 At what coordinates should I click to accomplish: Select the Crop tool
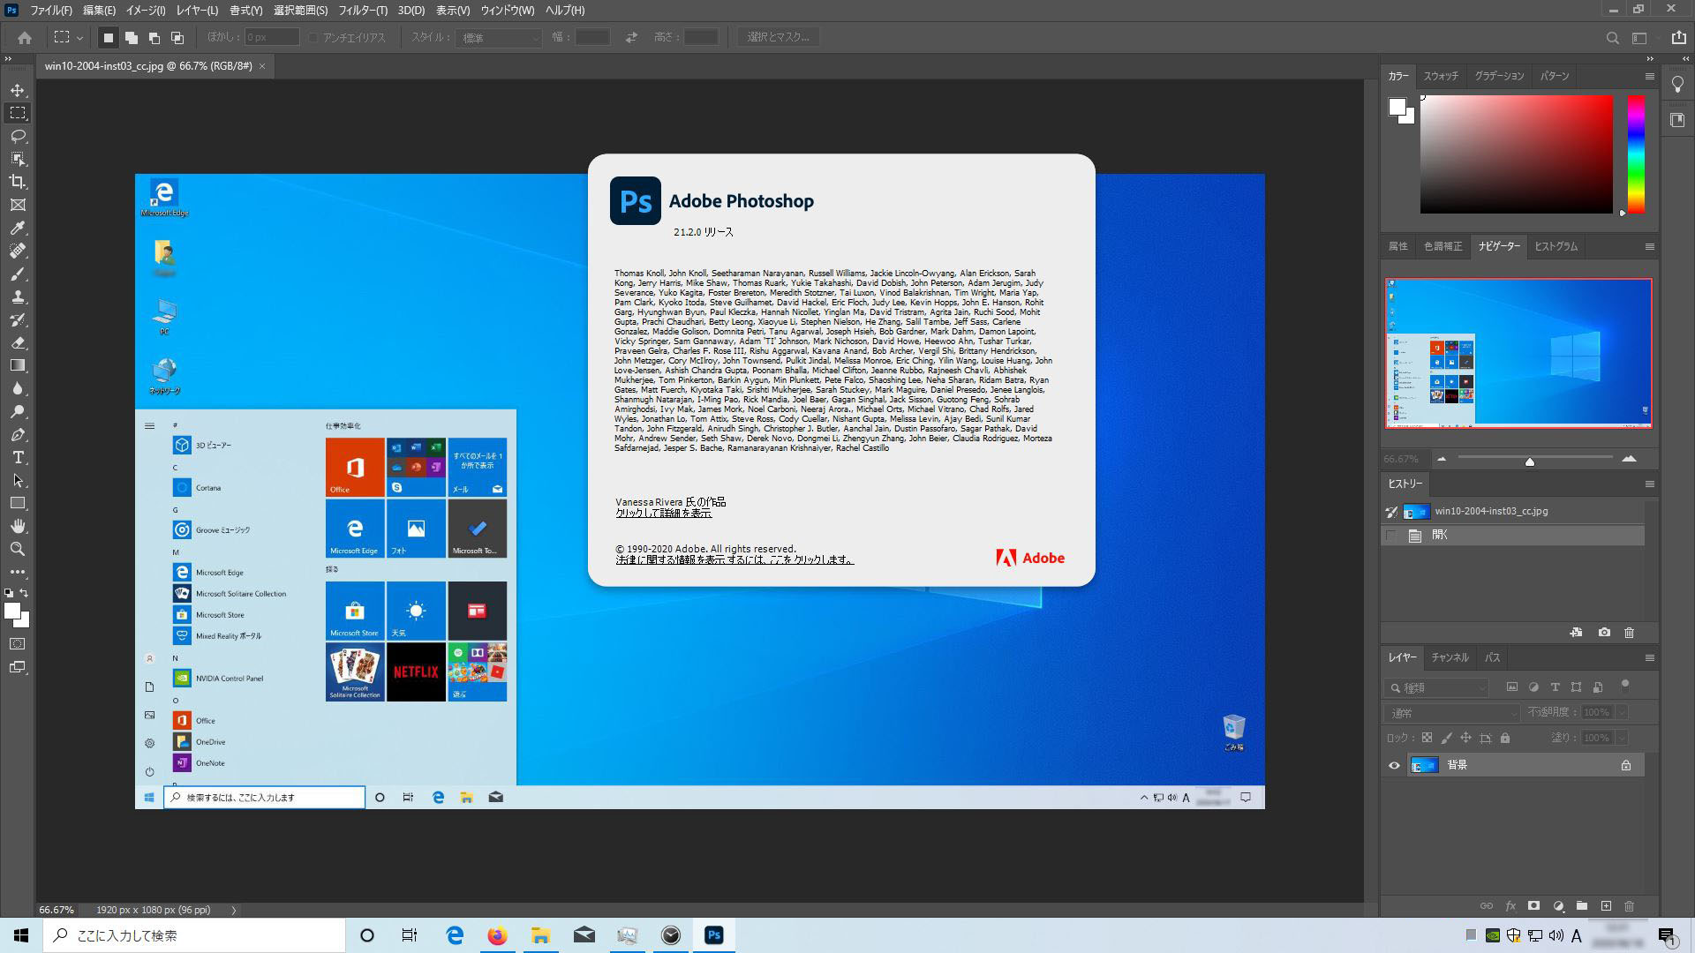(18, 182)
